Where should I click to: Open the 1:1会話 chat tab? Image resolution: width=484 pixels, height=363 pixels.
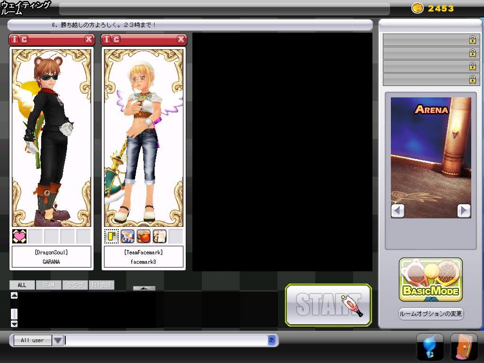click(x=102, y=285)
